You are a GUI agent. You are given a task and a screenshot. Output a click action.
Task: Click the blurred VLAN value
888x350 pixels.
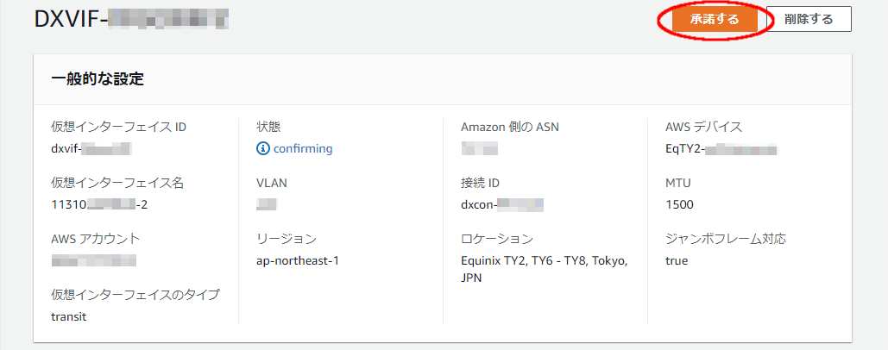[267, 204]
